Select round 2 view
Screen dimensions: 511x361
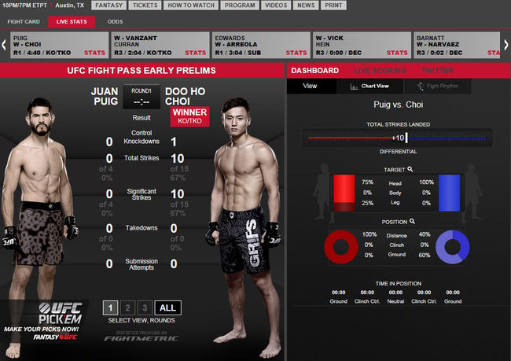pyautogui.click(x=127, y=308)
